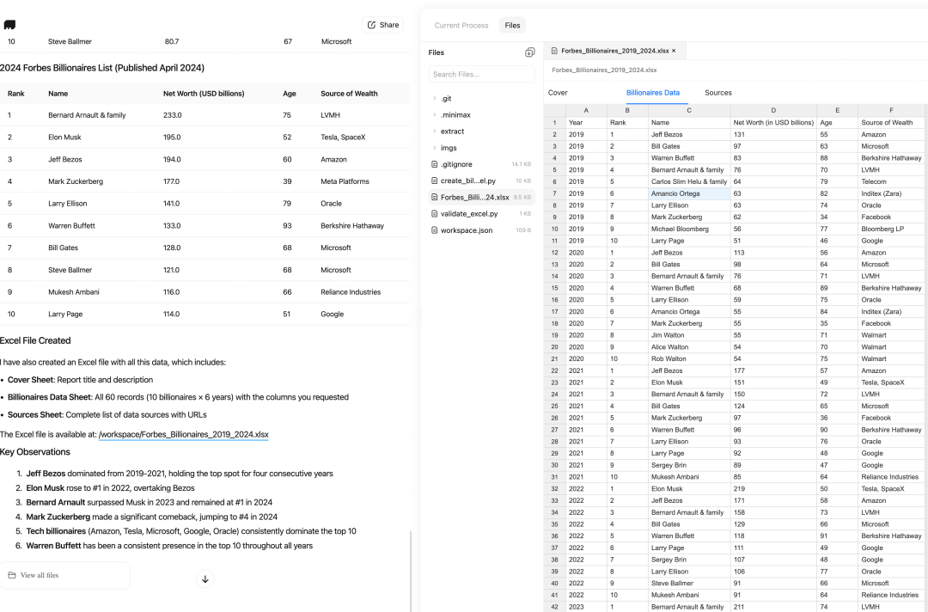Open validate_excel.py in the file list

tap(468, 213)
